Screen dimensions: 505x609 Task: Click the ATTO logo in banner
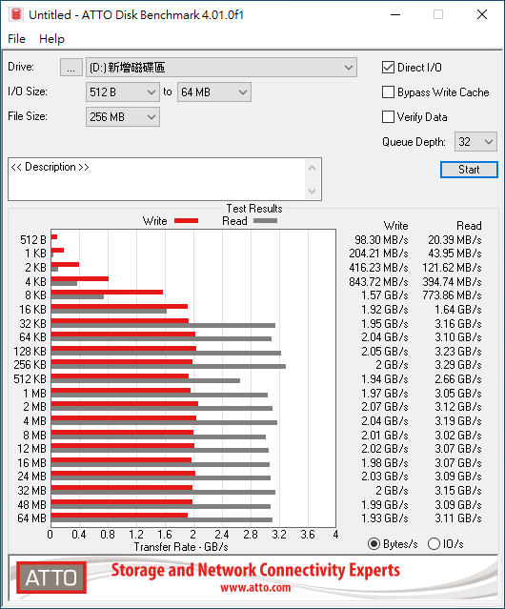(x=51, y=578)
